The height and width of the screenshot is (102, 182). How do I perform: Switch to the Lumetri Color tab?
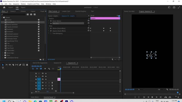66,11
